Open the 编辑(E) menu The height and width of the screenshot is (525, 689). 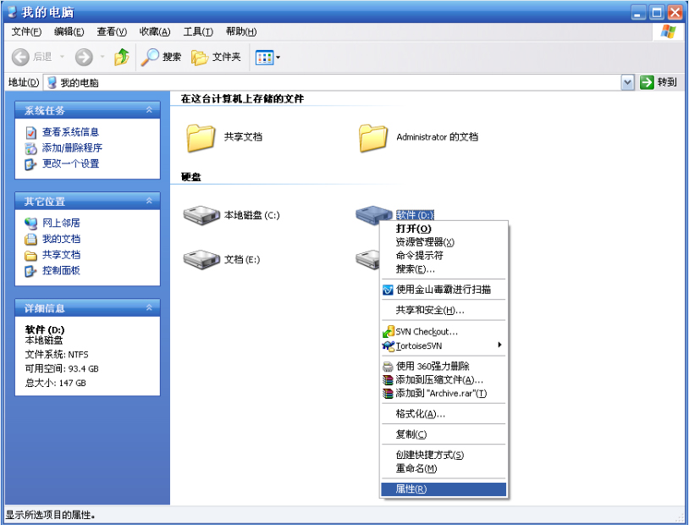click(x=69, y=31)
